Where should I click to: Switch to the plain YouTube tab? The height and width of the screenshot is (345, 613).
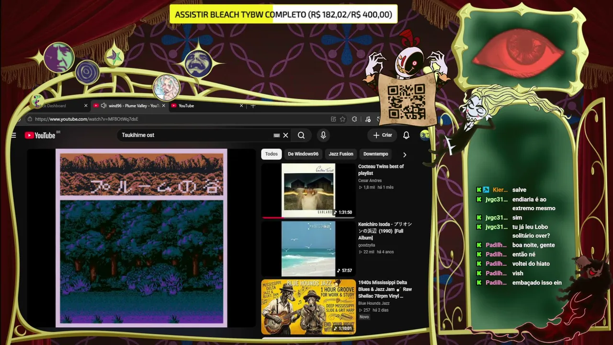tap(206, 105)
